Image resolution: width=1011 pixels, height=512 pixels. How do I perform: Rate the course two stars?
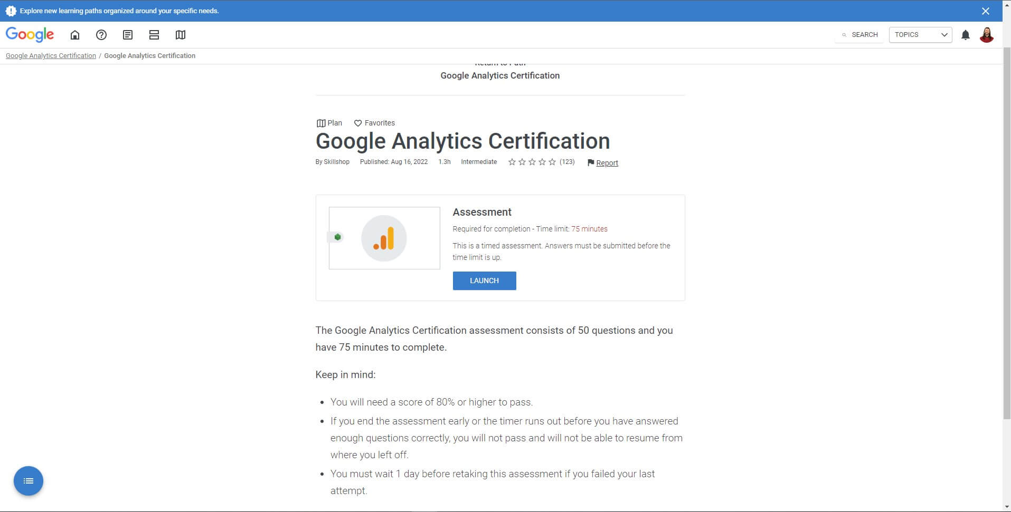tap(522, 162)
